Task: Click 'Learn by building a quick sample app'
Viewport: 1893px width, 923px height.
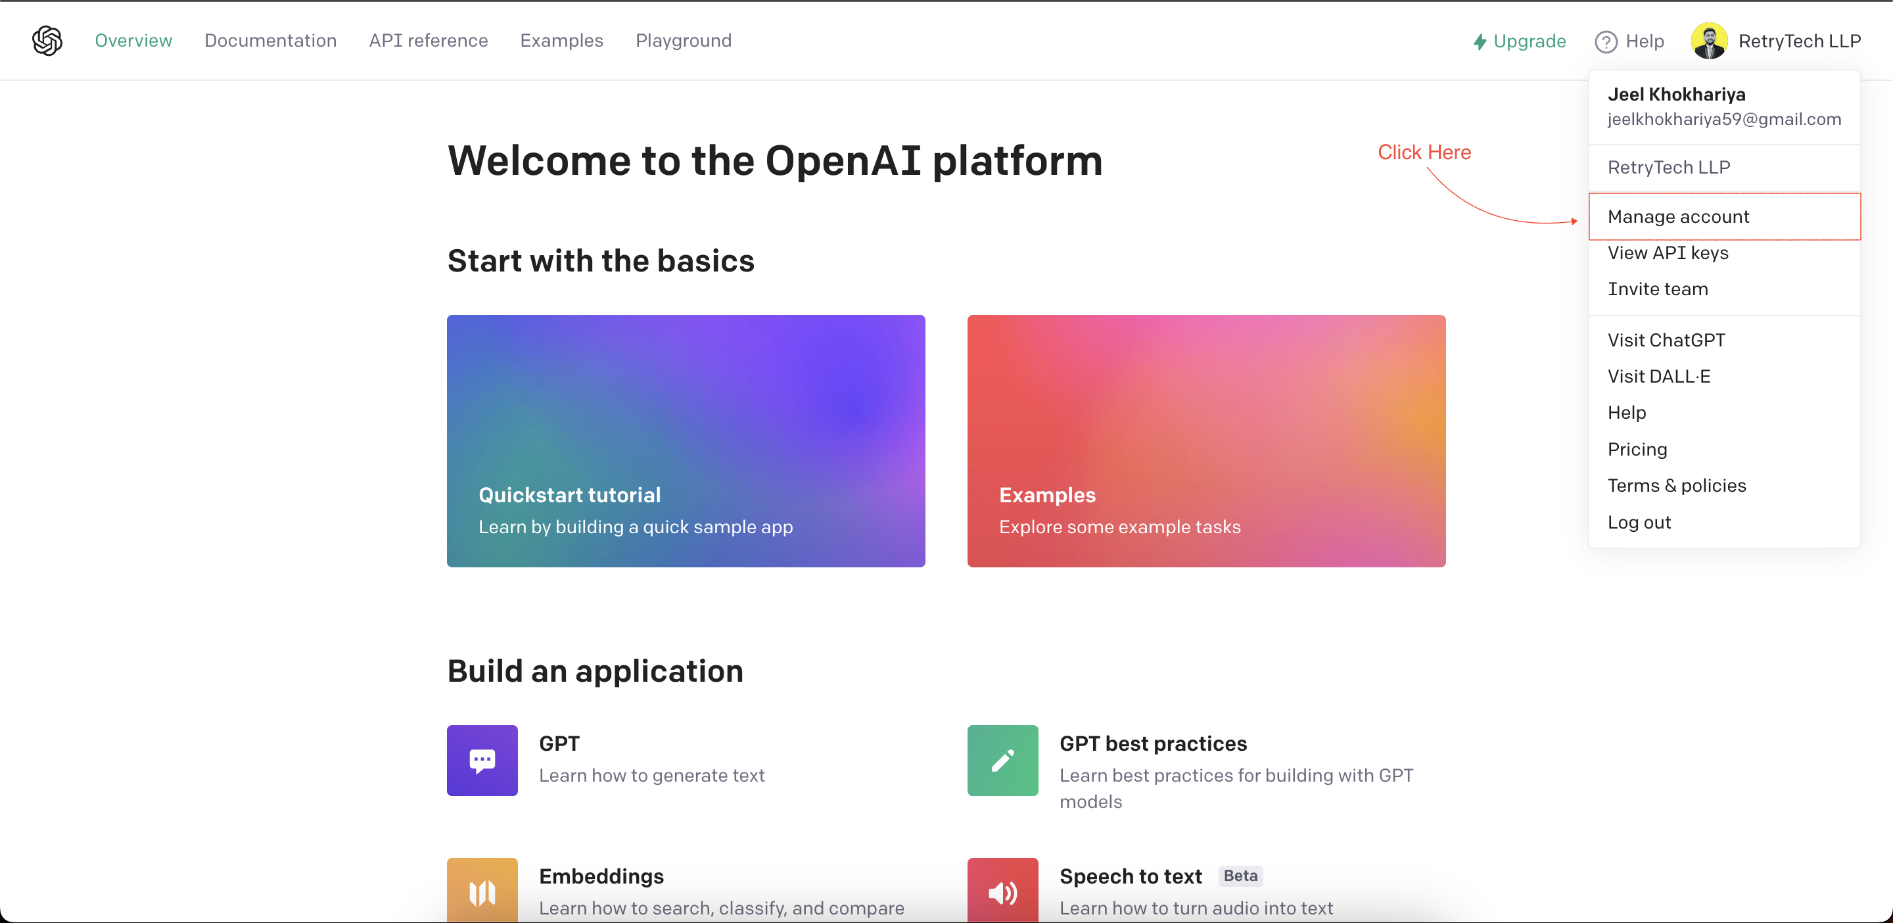Action: (636, 527)
